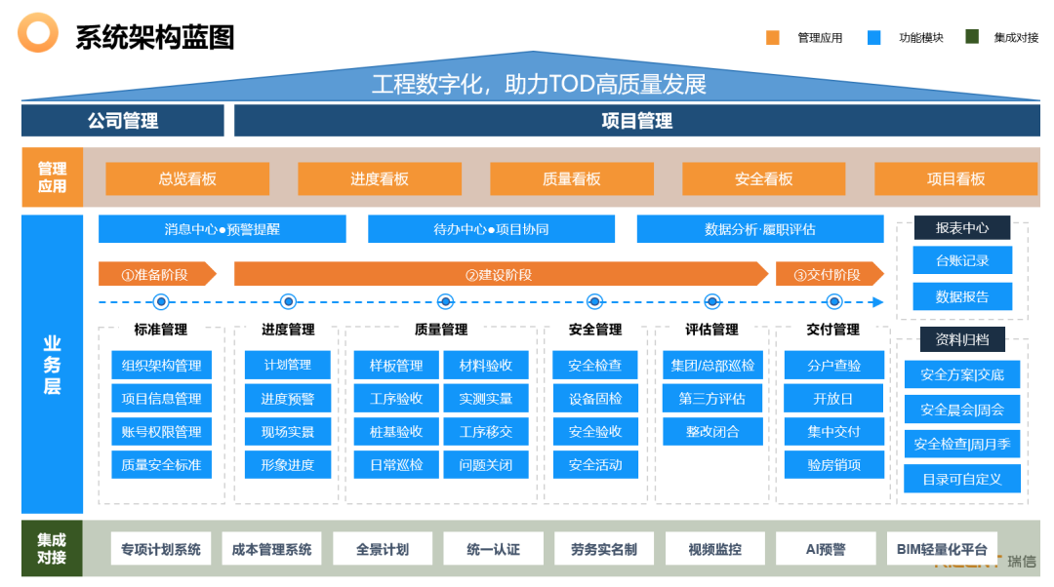Screen dimensions: 1054x587
Task: Expand the 交付管理 column
Action: pyautogui.click(x=834, y=330)
